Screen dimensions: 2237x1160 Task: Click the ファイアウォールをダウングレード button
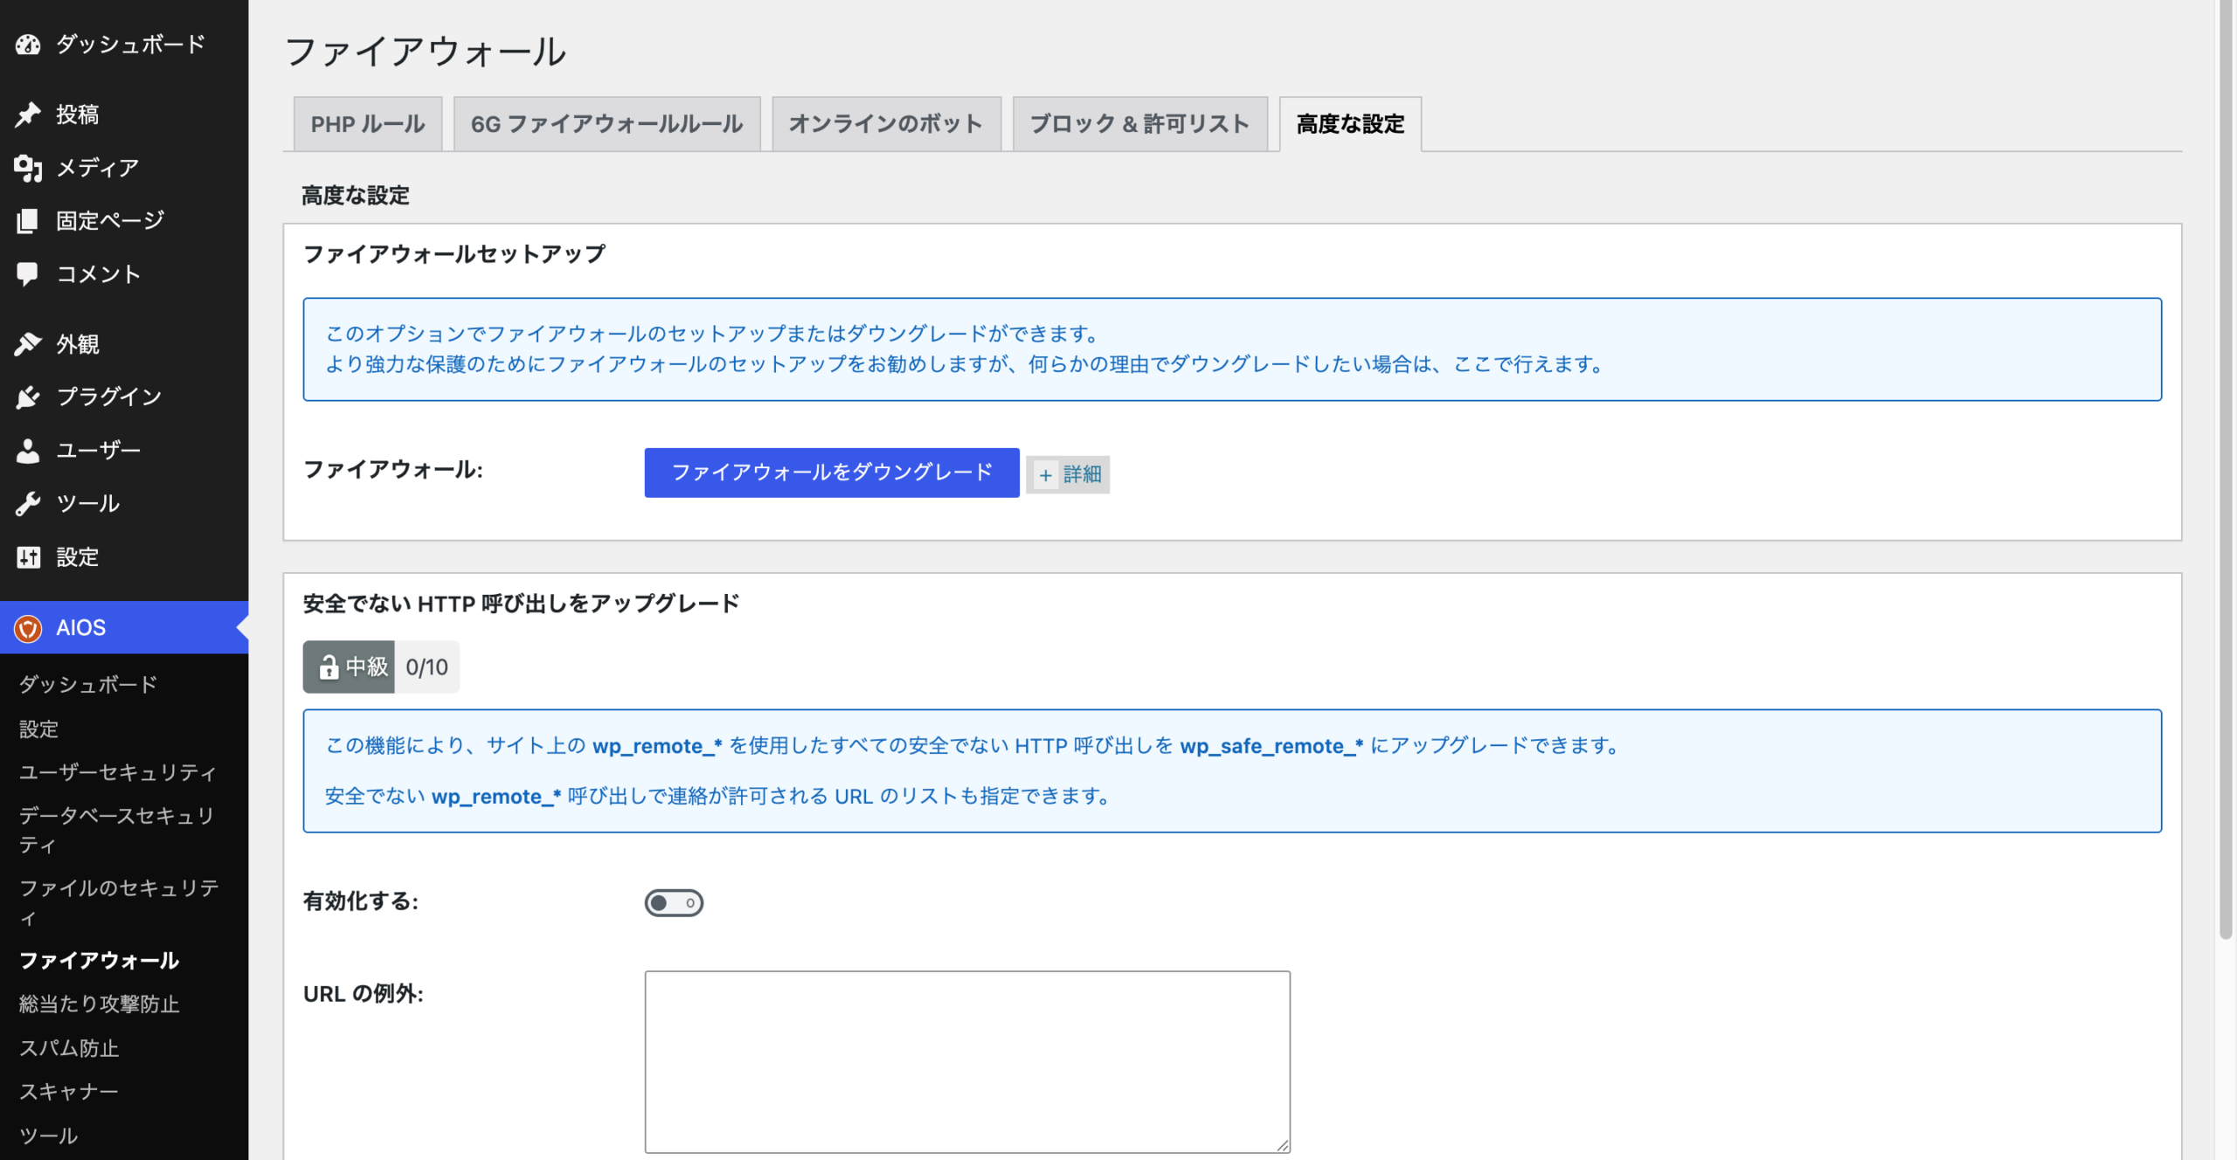point(832,473)
